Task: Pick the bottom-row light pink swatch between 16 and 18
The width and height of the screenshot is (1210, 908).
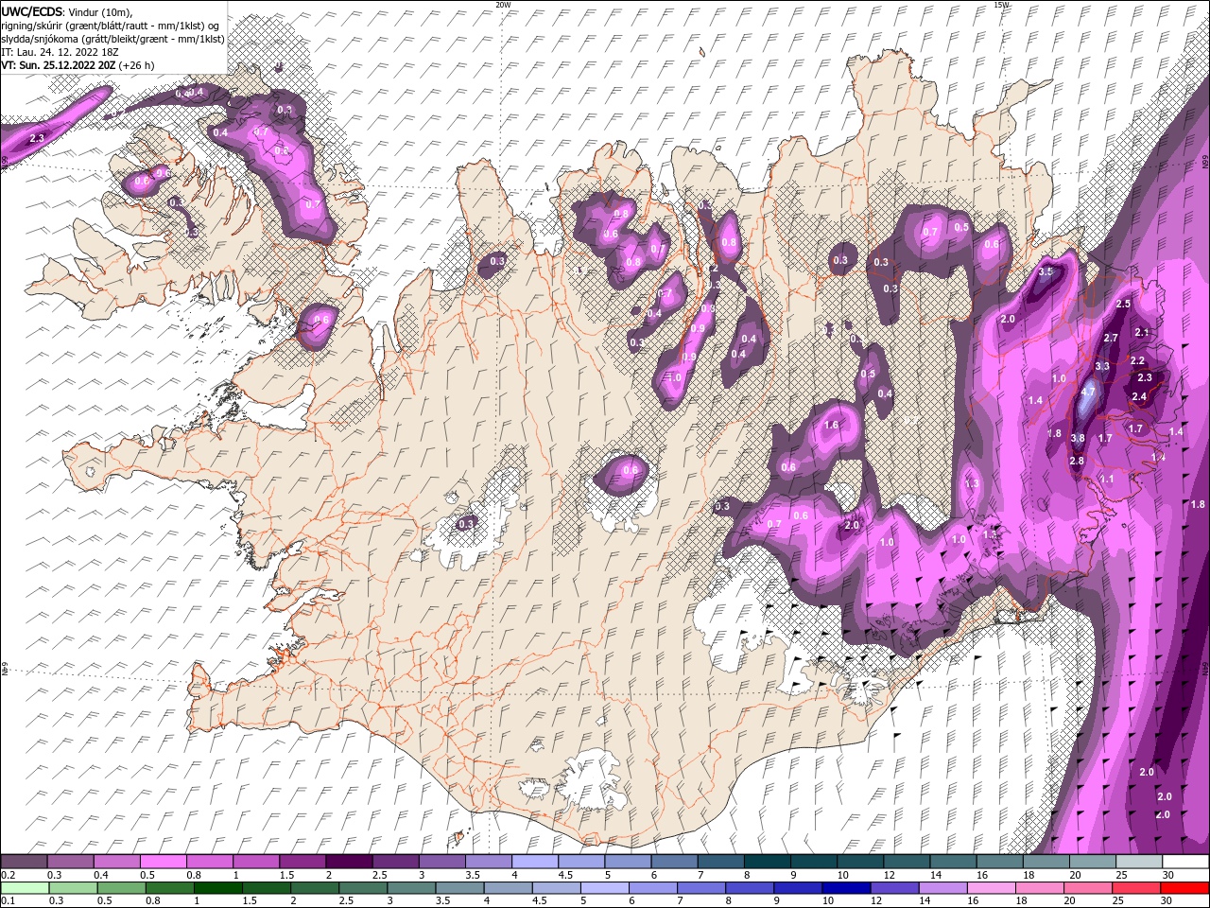Action: pyautogui.click(x=991, y=888)
